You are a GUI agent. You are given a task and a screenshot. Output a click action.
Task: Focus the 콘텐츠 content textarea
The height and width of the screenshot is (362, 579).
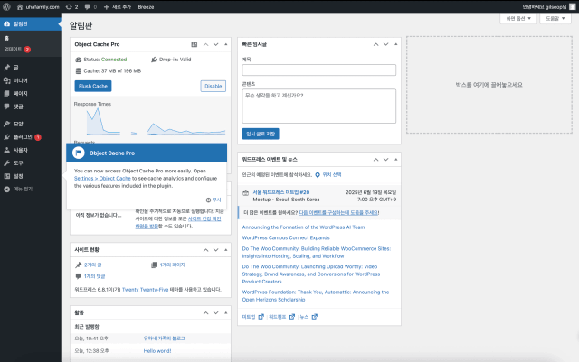coord(319,107)
